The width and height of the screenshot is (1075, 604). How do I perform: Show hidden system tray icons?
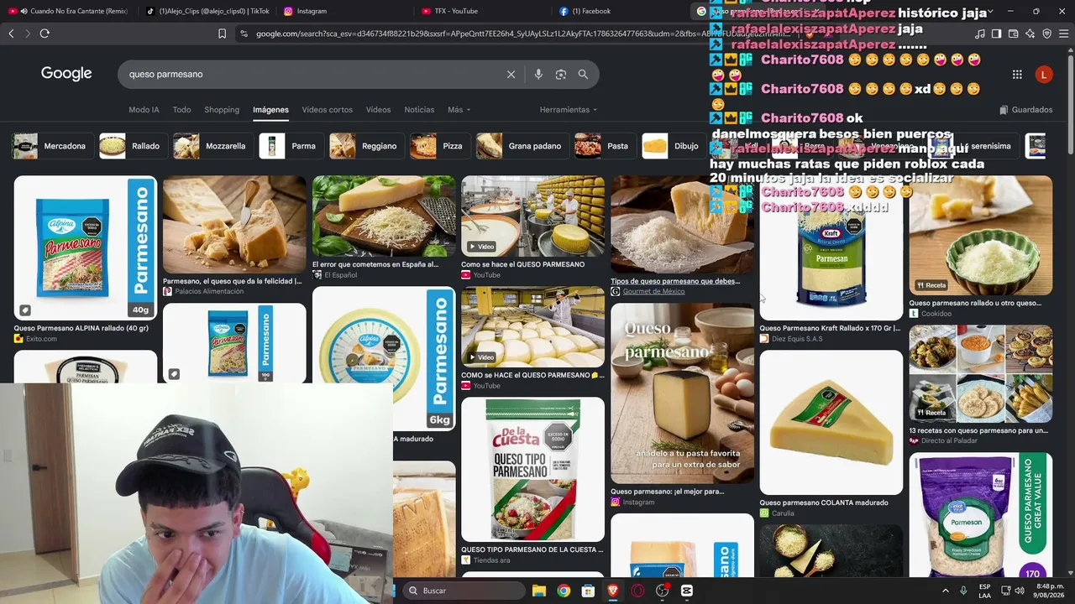click(946, 591)
